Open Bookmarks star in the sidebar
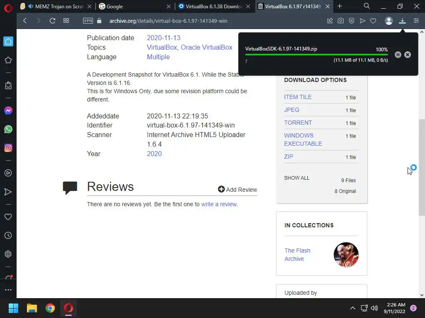This screenshot has width=425, height=318. 8,60
